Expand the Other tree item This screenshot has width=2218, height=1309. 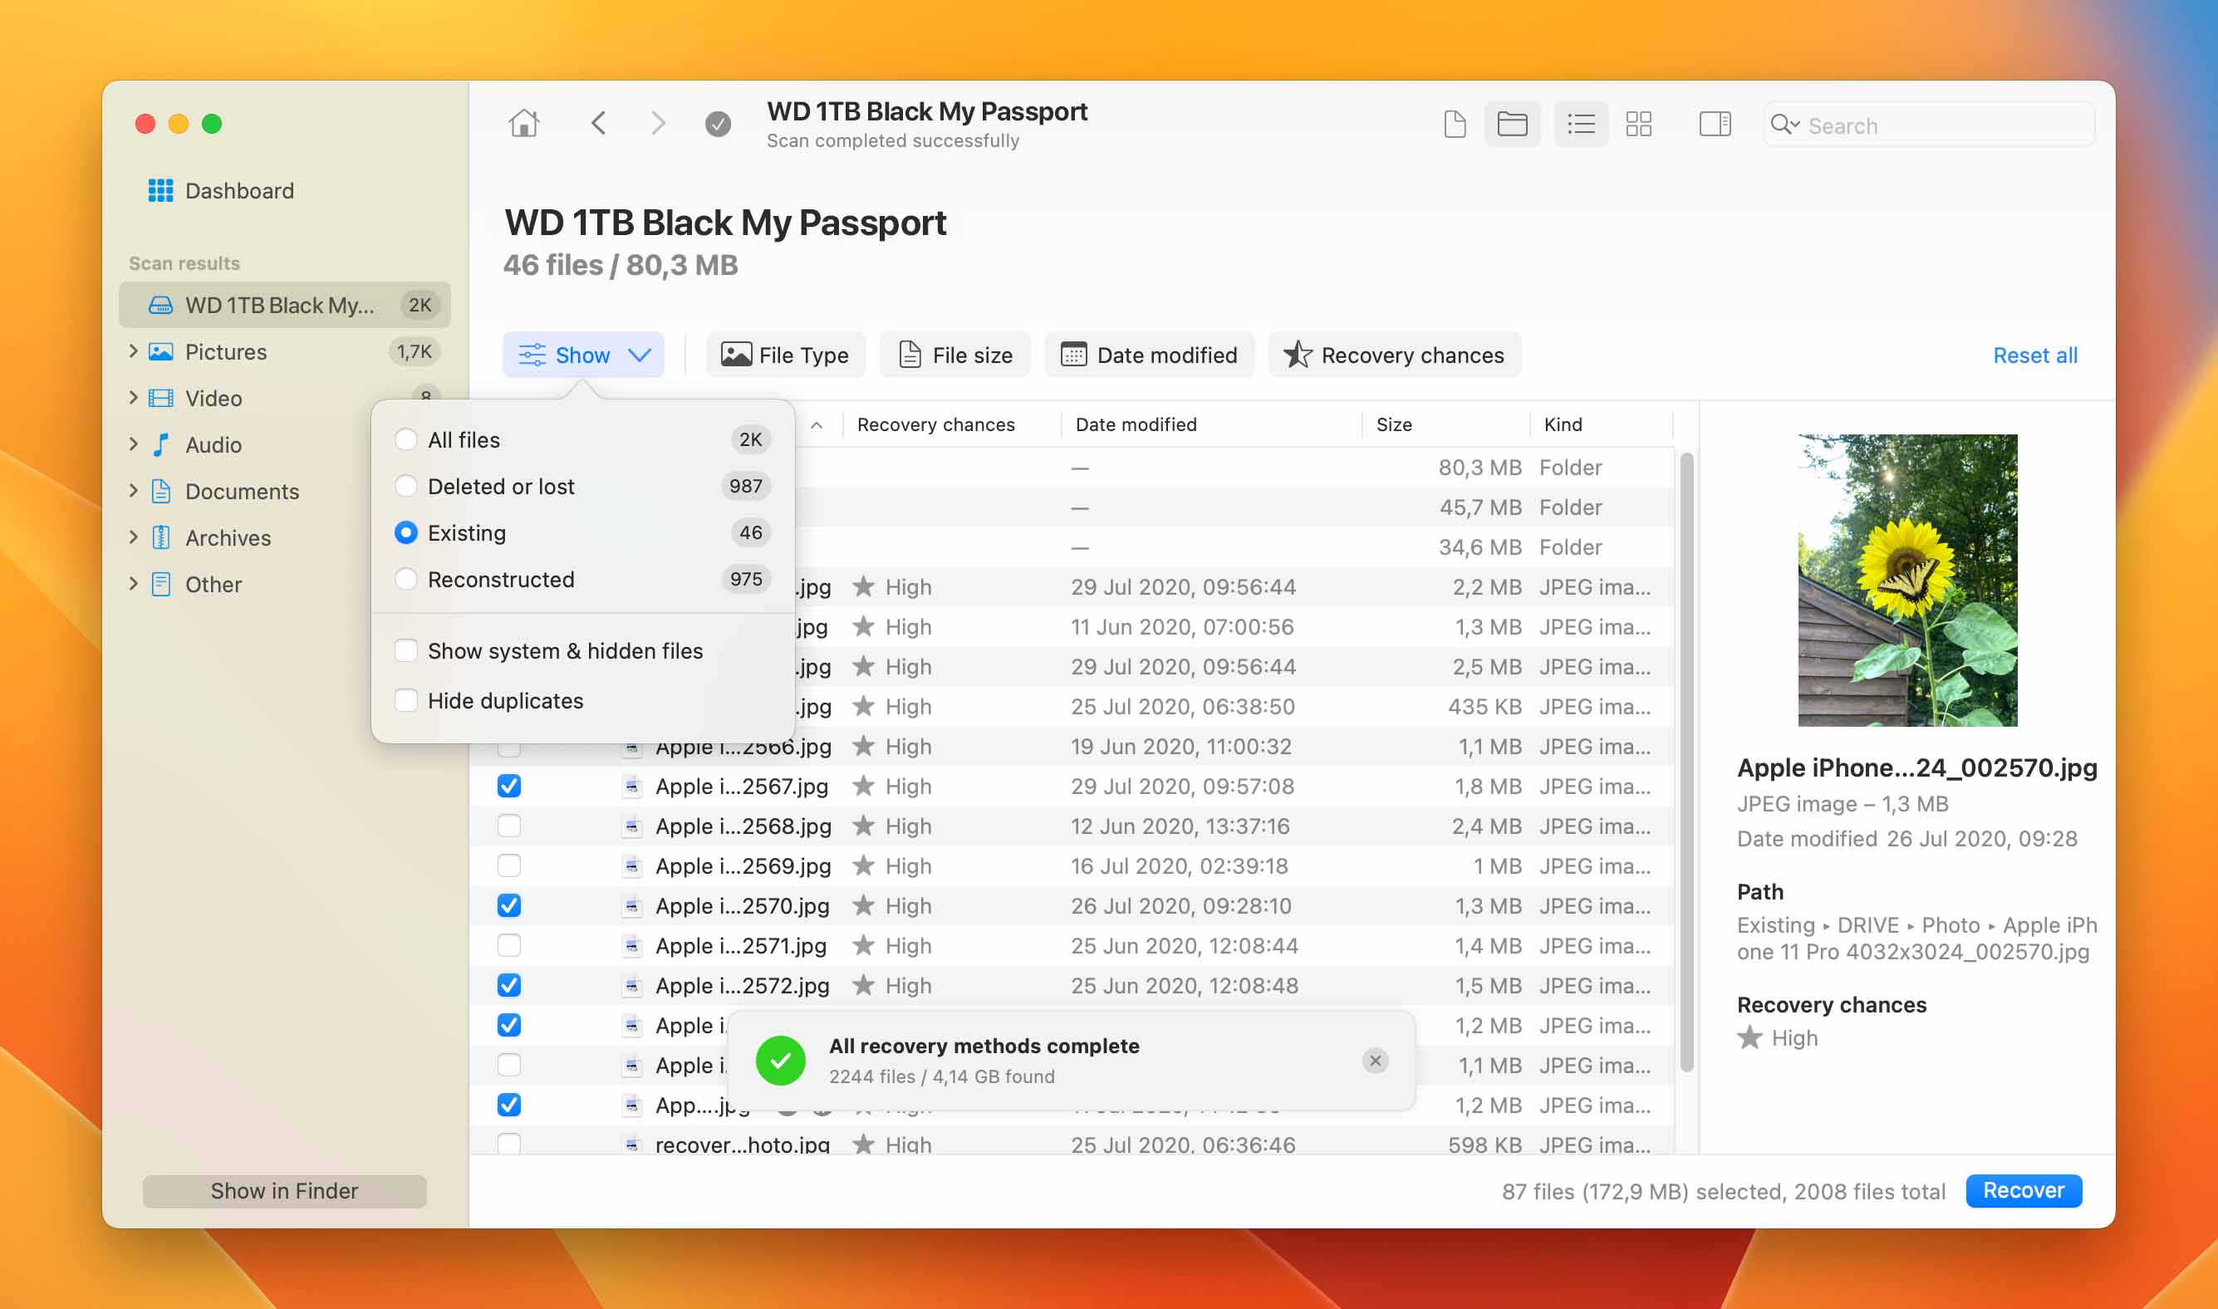pyautogui.click(x=133, y=584)
